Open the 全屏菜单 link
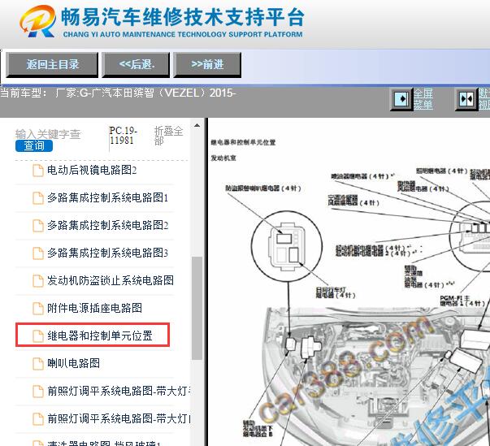The image size is (490, 446). 423,98
